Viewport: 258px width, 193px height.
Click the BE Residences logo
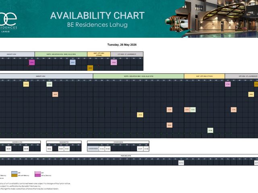pyautogui.click(x=8, y=21)
